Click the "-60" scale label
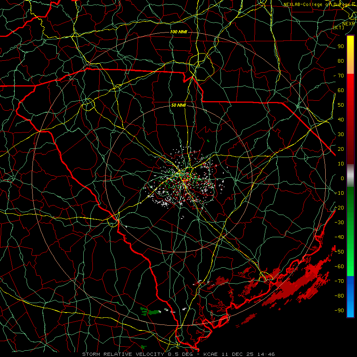 pyautogui.click(x=339, y=267)
